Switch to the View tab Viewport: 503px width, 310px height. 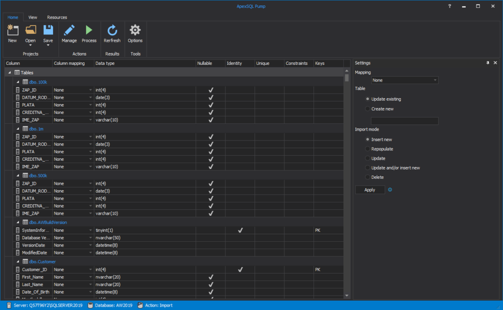(32, 17)
